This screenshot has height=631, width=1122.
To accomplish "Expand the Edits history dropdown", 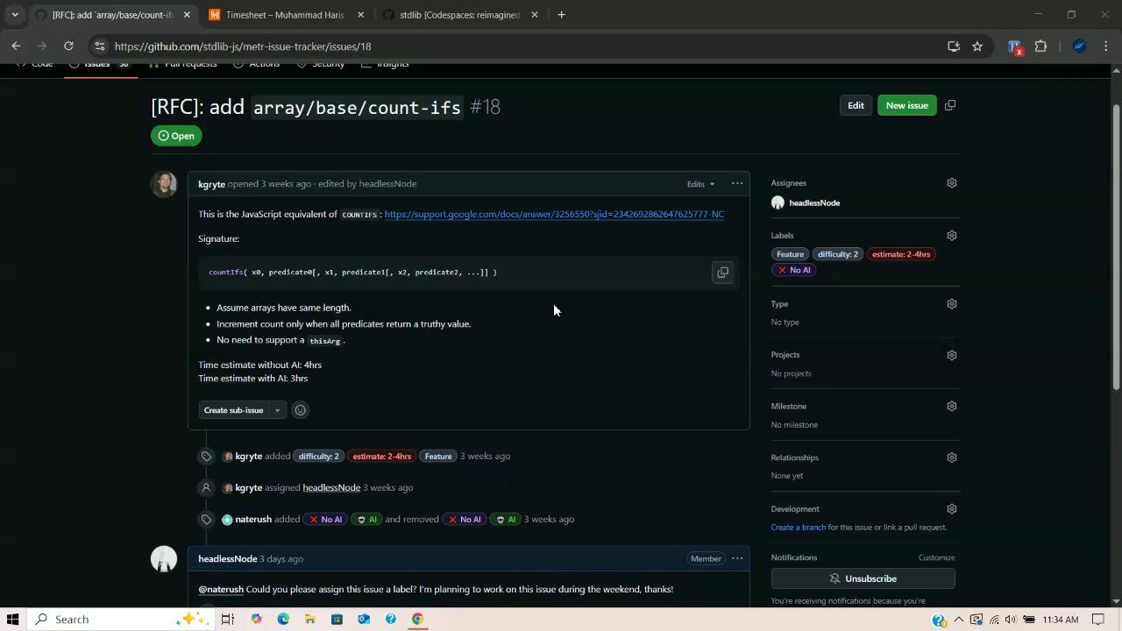I will click(x=700, y=184).
